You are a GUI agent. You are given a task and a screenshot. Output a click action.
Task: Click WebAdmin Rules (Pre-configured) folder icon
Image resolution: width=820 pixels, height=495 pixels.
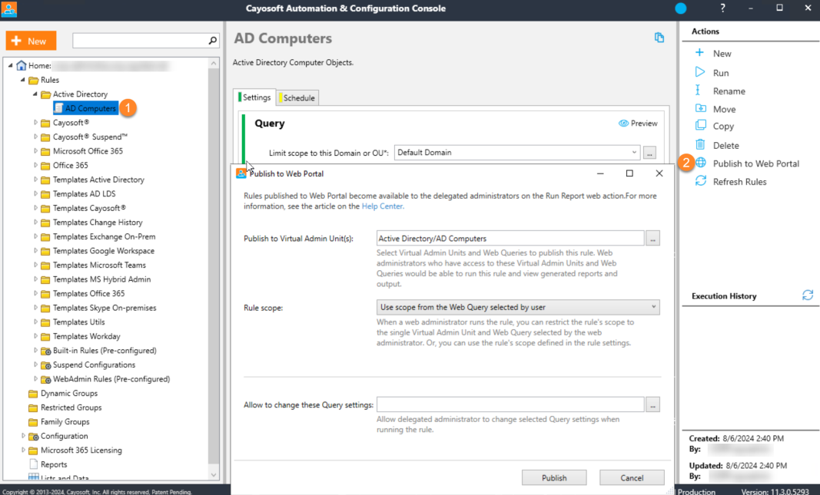pos(46,379)
